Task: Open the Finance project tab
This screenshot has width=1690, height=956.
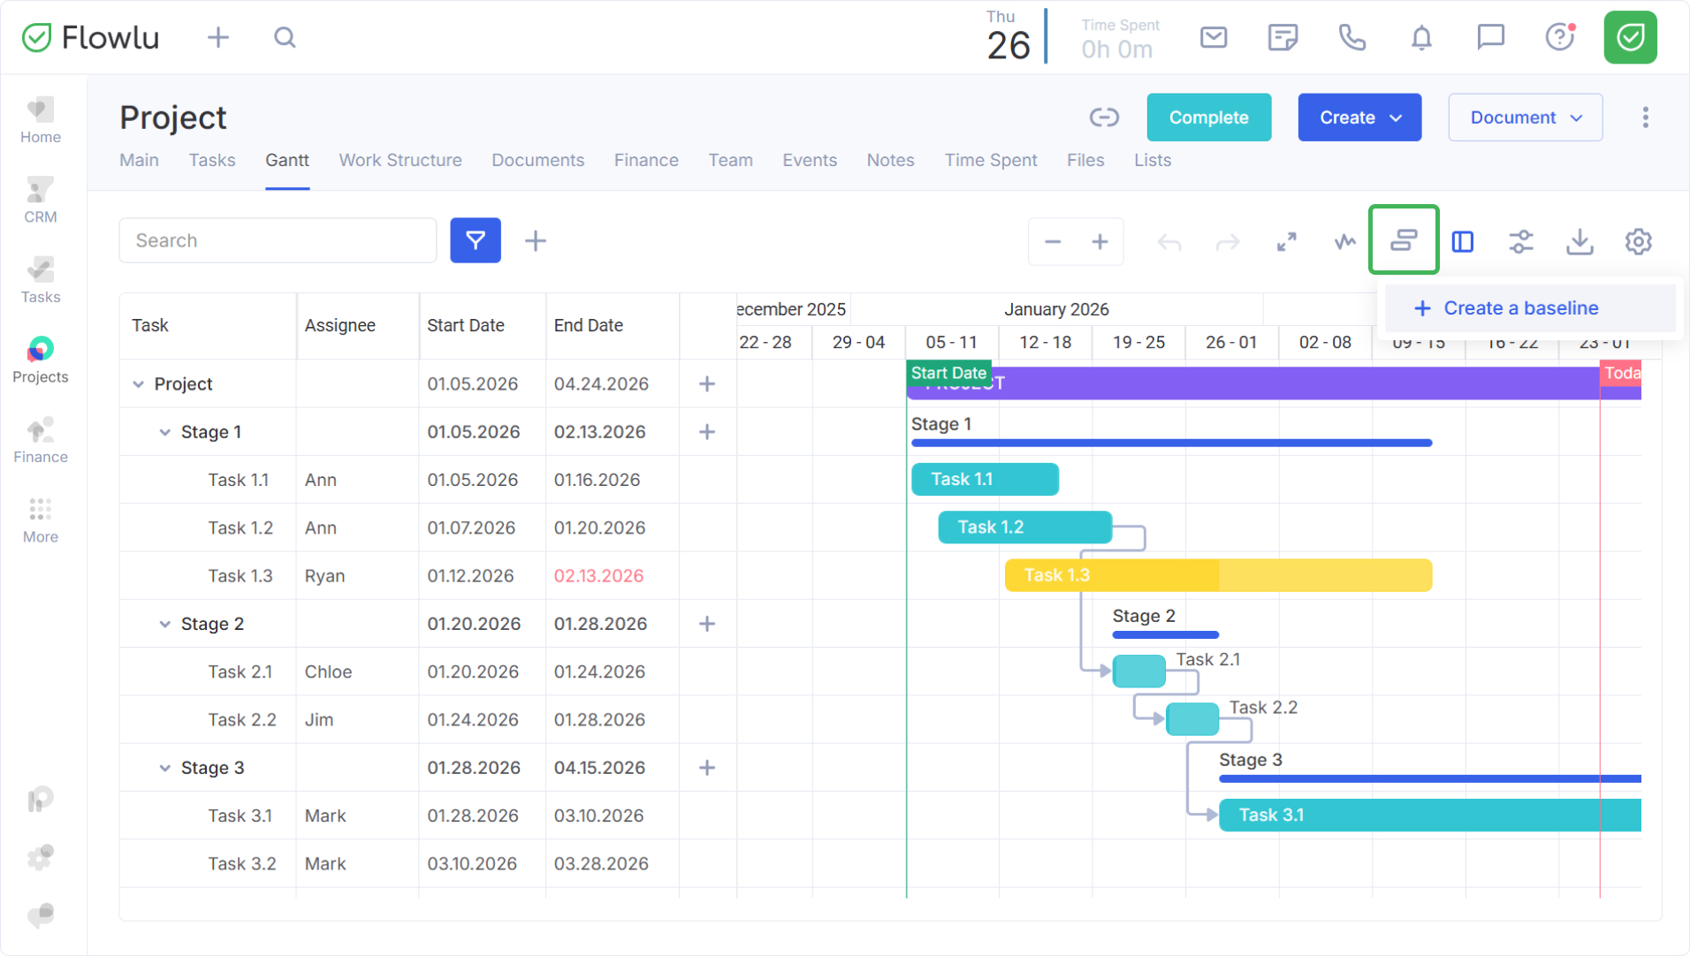Action: pyautogui.click(x=646, y=160)
